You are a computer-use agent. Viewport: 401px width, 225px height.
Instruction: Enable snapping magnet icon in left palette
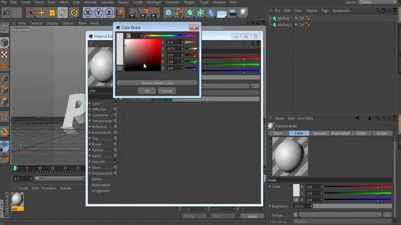click(4, 132)
